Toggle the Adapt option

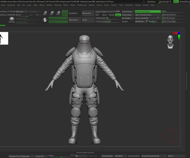point(118,15)
